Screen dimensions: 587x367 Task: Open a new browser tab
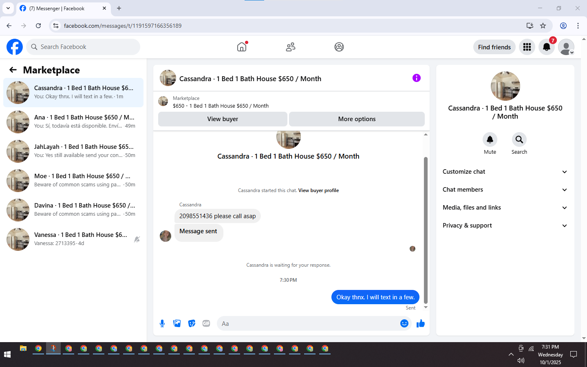(119, 8)
